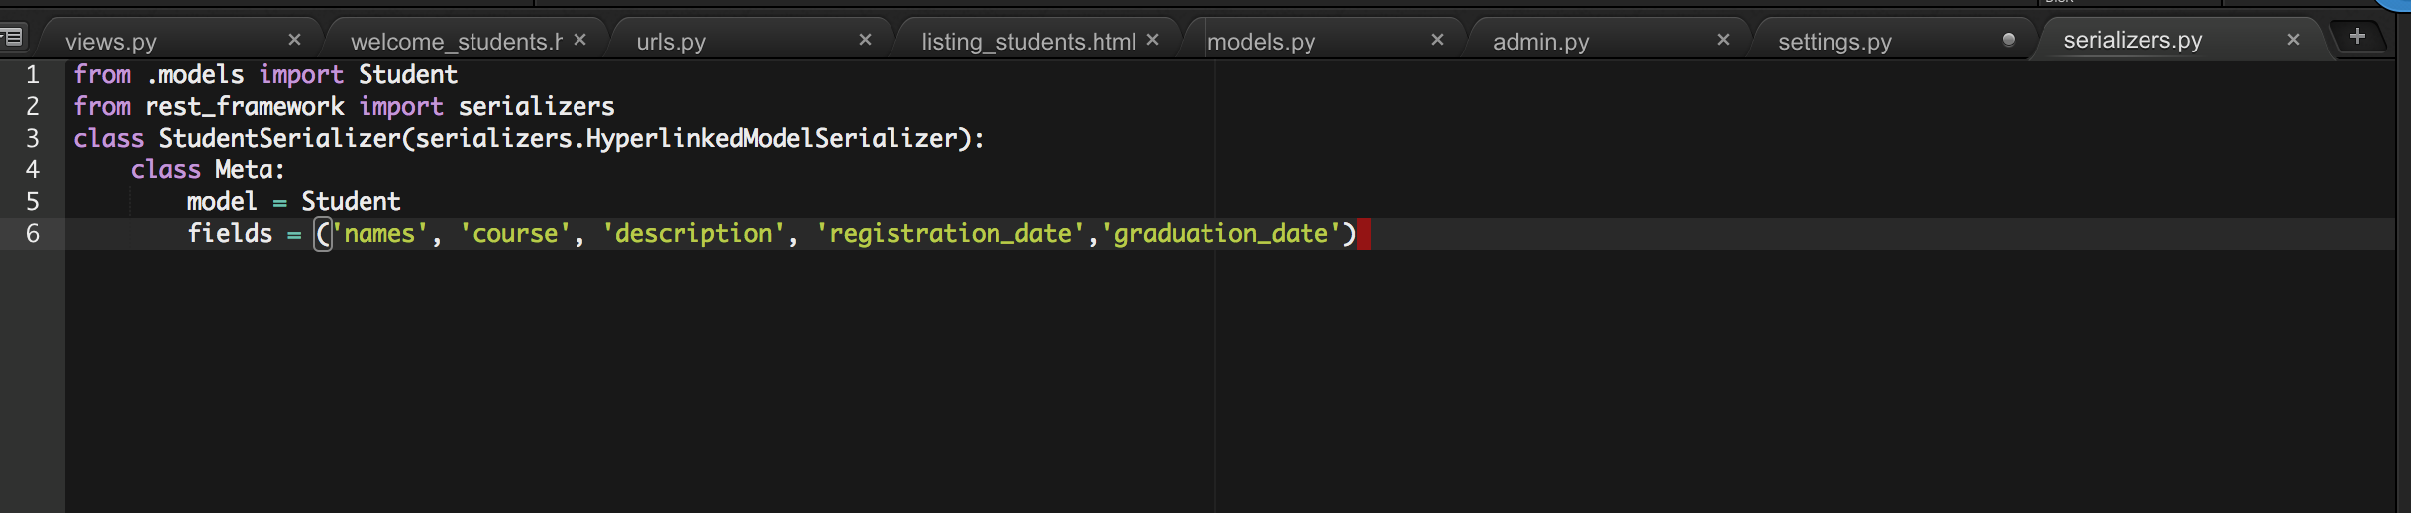
Task: Close the urls.py tab
Action: pos(865,40)
